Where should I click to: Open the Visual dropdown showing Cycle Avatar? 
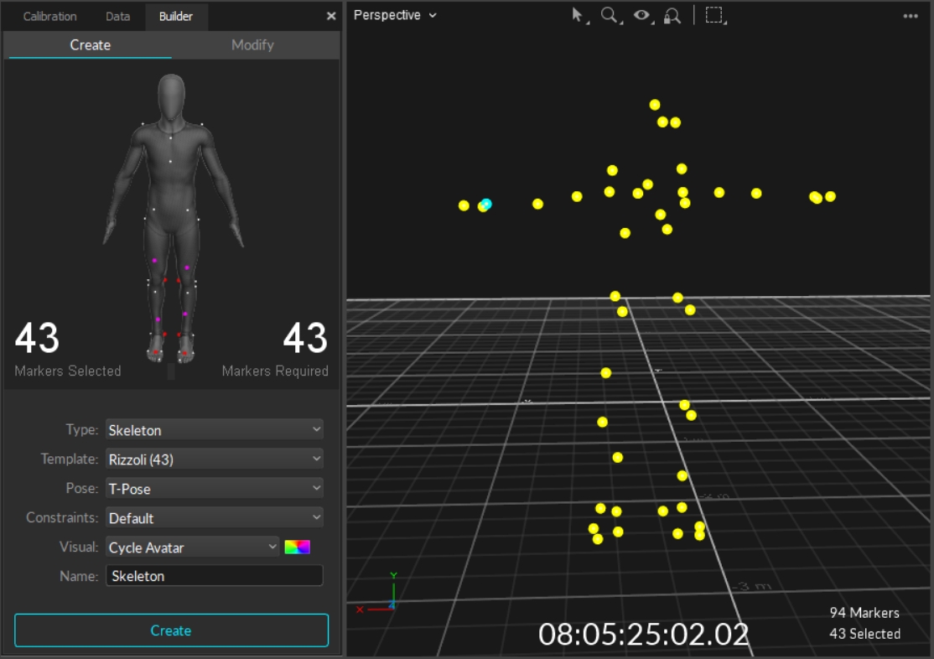point(193,547)
